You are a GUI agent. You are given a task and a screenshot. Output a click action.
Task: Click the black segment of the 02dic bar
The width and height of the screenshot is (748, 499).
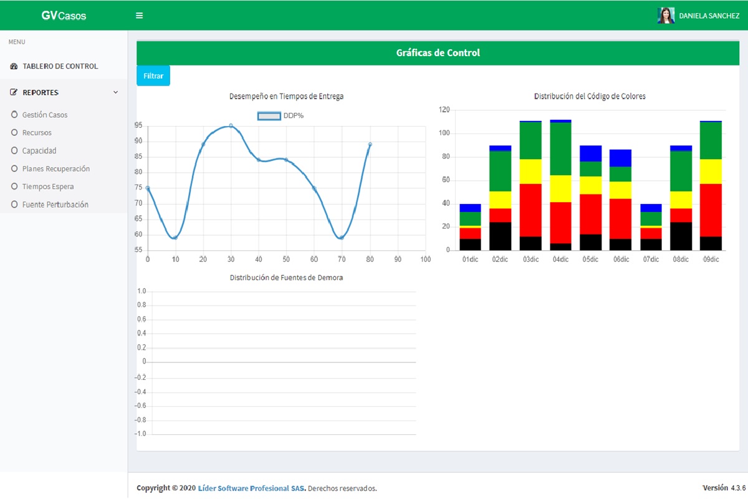coord(501,236)
